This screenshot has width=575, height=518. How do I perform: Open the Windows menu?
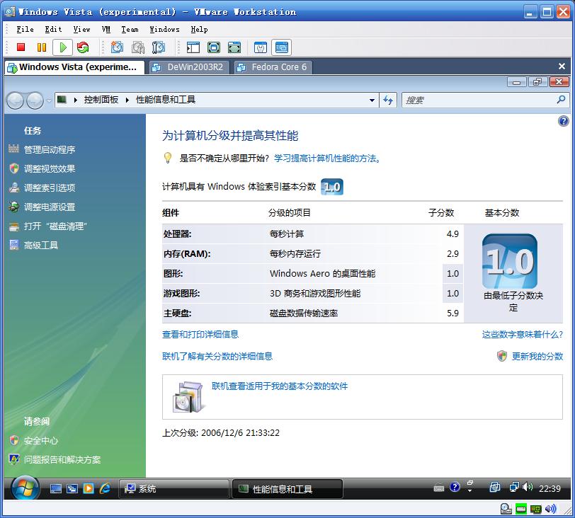(x=164, y=29)
